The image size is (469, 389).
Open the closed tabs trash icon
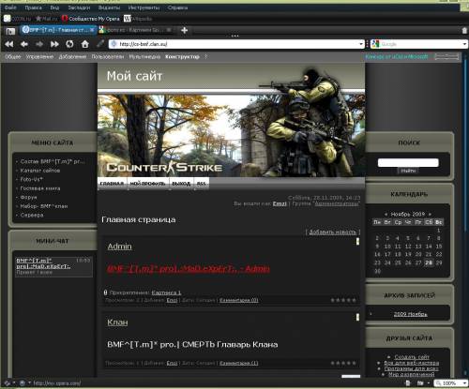point(464,30)
